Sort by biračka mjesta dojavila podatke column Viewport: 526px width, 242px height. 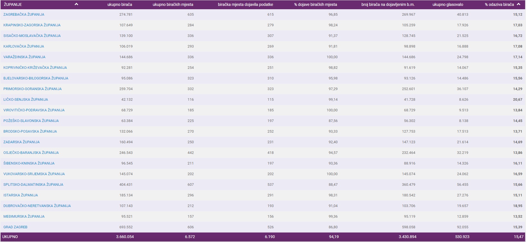point(245,4)
